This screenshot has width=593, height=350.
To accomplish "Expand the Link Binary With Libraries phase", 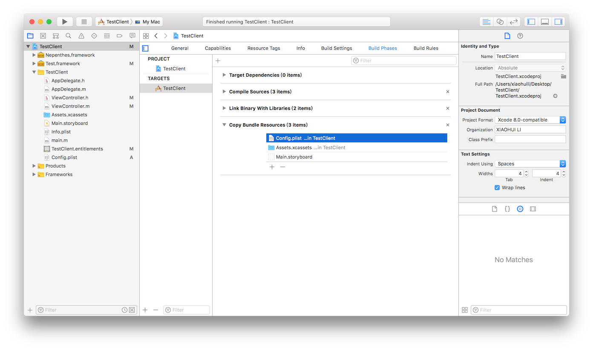I will (x=224, y=108).
